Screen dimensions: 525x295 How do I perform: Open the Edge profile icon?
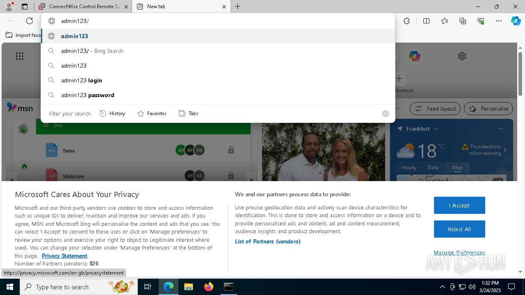tap(9, 7)
